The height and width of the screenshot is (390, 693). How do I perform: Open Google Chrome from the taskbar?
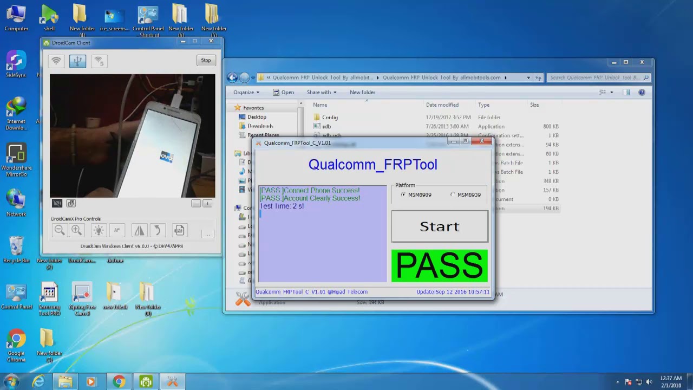pyautogui.click(x=119, y=382)
